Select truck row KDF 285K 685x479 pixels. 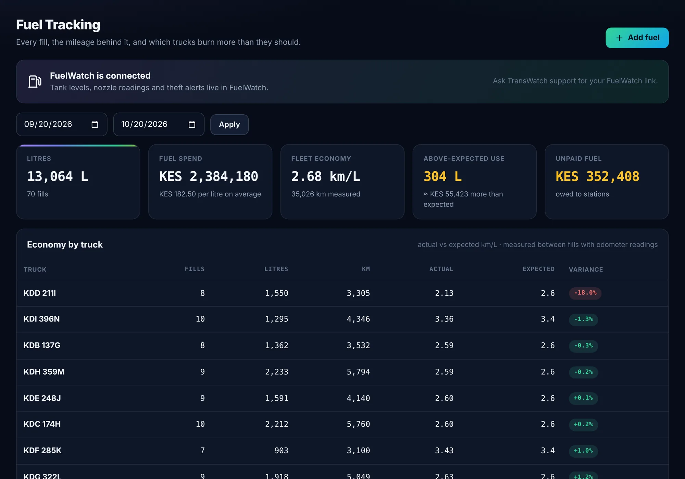coord(342,451)
